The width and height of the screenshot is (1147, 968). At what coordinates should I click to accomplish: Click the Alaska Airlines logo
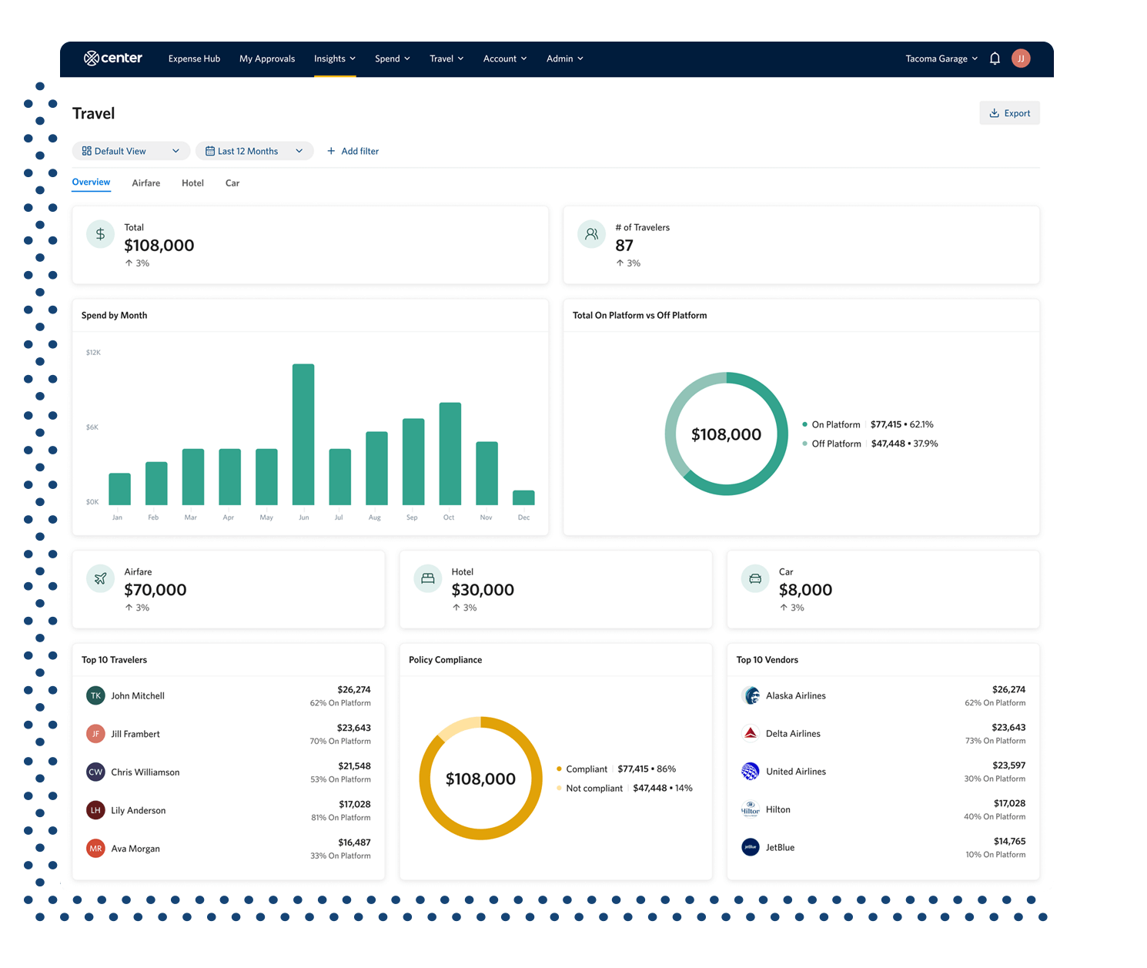pyautogui.click(x=751, y=695)
